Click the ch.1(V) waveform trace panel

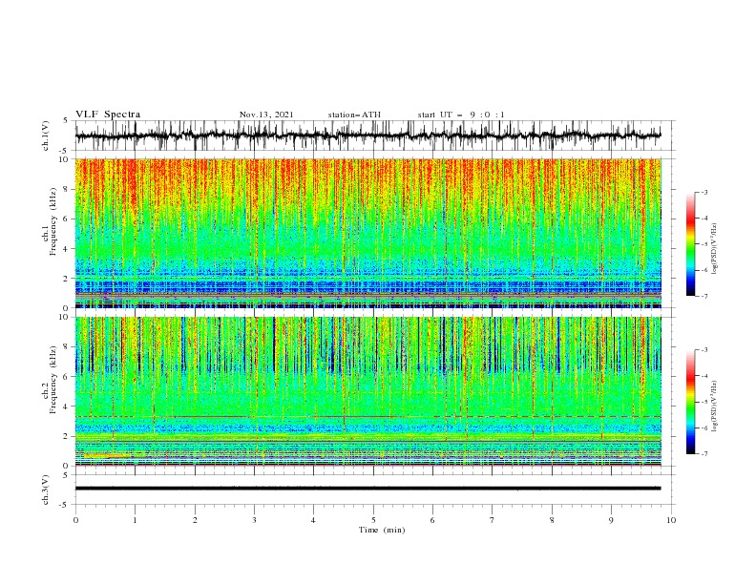pyautogui.click(x=375, y=136)
